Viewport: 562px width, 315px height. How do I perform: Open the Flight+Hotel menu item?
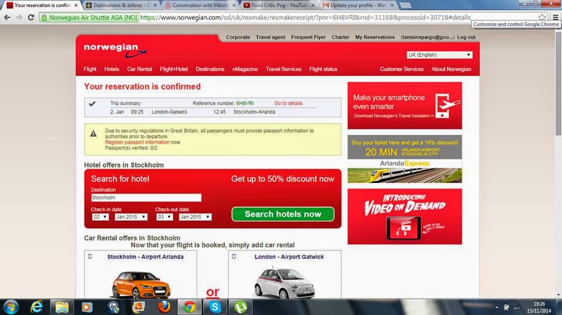(174, 69)
